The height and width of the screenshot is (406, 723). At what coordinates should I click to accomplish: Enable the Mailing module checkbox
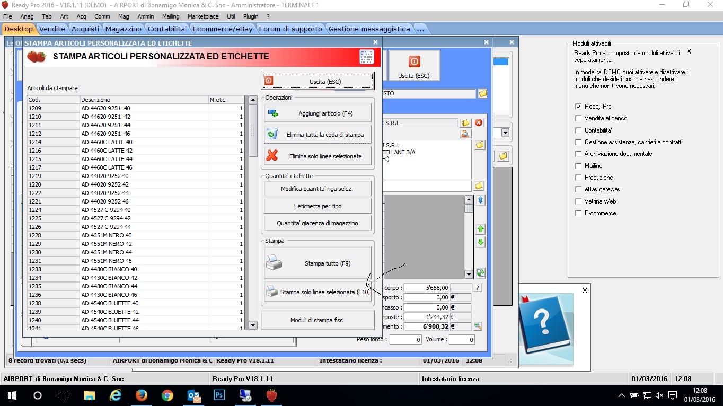point(578,166)
